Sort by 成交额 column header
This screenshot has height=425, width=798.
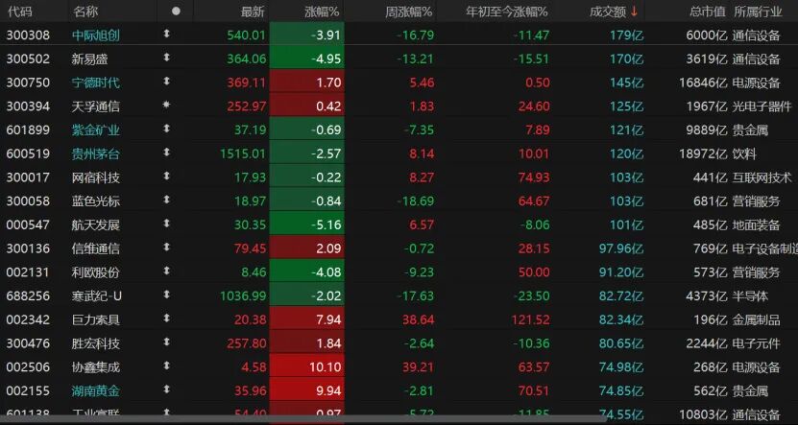614,12
